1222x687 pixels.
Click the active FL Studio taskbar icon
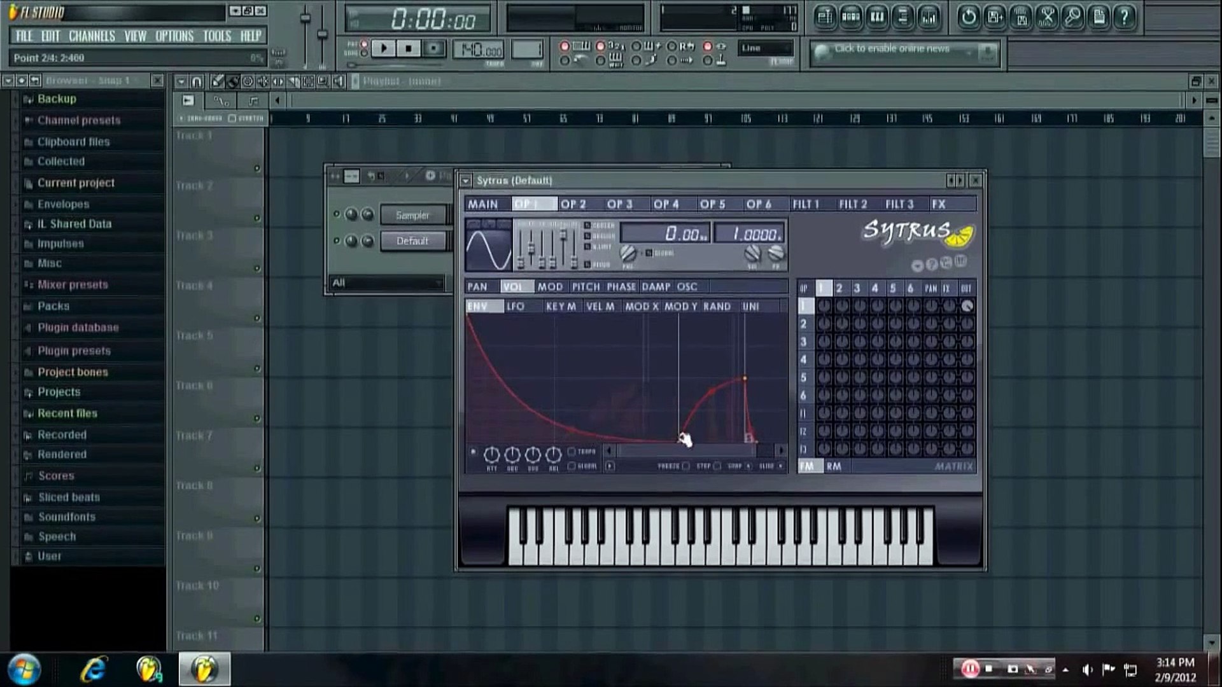click(x=204, y=669)
